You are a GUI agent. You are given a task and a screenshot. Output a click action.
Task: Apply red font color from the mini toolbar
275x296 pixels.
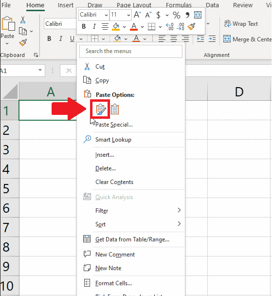(x=134, y=27)
